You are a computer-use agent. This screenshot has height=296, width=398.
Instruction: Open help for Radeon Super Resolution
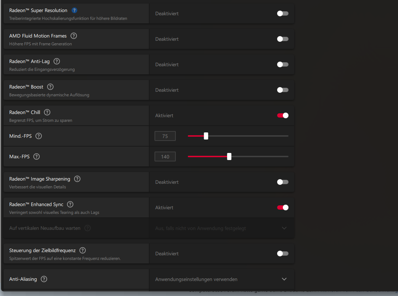(74, 10)
